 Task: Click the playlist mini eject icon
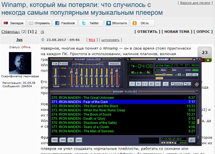[x=175, y=143]
